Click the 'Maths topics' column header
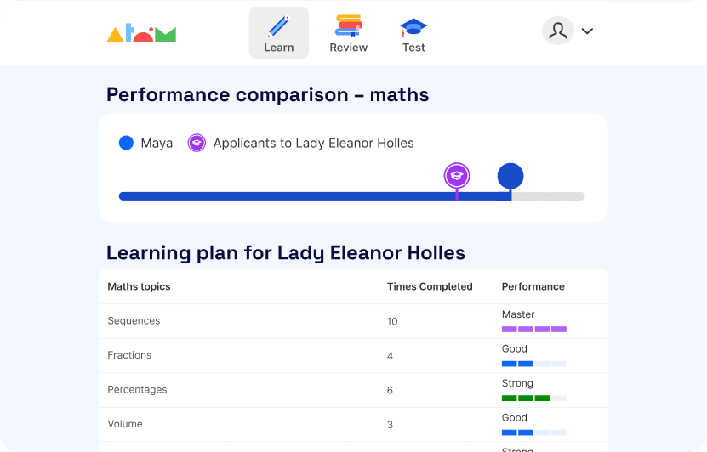Image resolution: width=707 pixels, height=452 pixels. click(x=139, y=287)
